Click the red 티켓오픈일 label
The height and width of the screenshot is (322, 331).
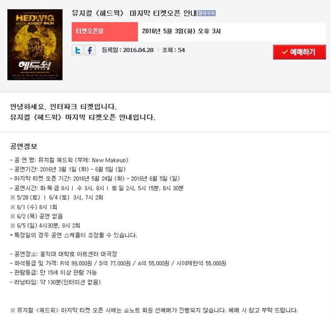click(x=105, y=32)
